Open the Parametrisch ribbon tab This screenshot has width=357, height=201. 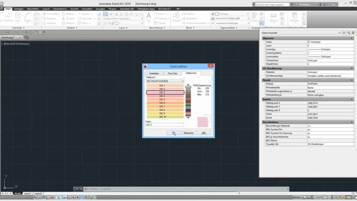(x=60, y=9)
